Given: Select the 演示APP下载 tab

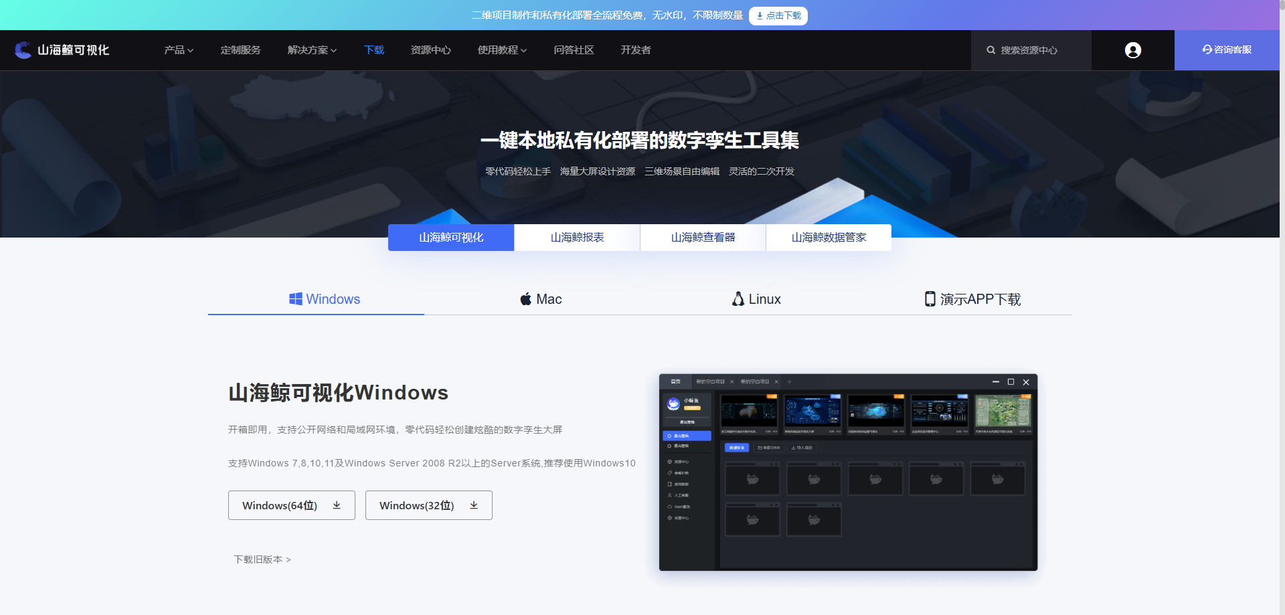Looking at the screenshot, I should [972, 299].
